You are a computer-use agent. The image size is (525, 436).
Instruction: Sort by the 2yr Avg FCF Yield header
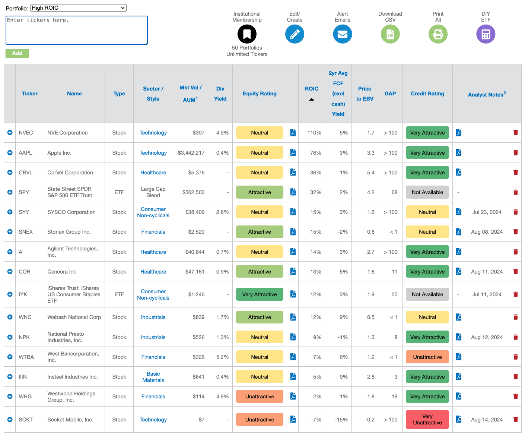click(338, 94)
